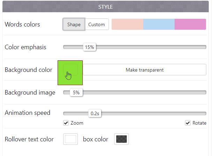Viewport: 214px width, 156px height.
Task: Click the light blue palette color
Action: point(159,24)
